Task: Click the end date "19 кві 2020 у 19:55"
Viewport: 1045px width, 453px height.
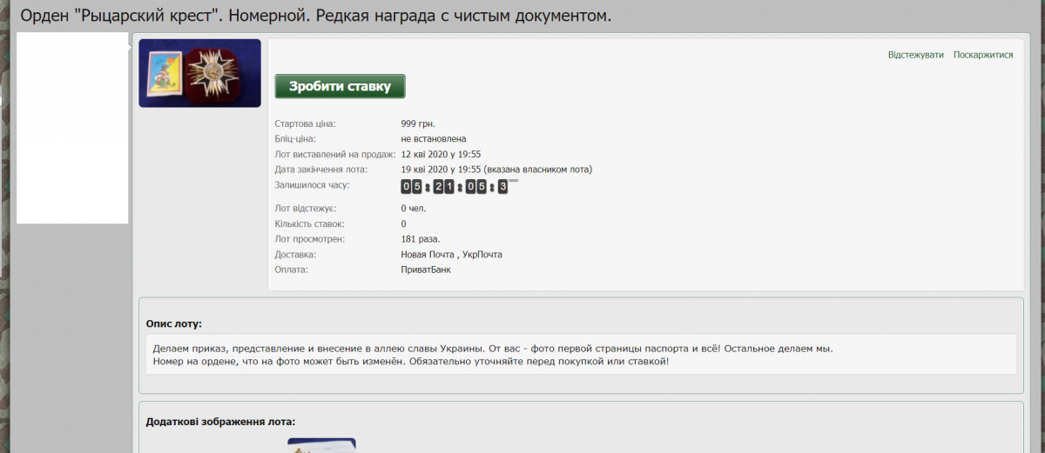Action: 441,170
